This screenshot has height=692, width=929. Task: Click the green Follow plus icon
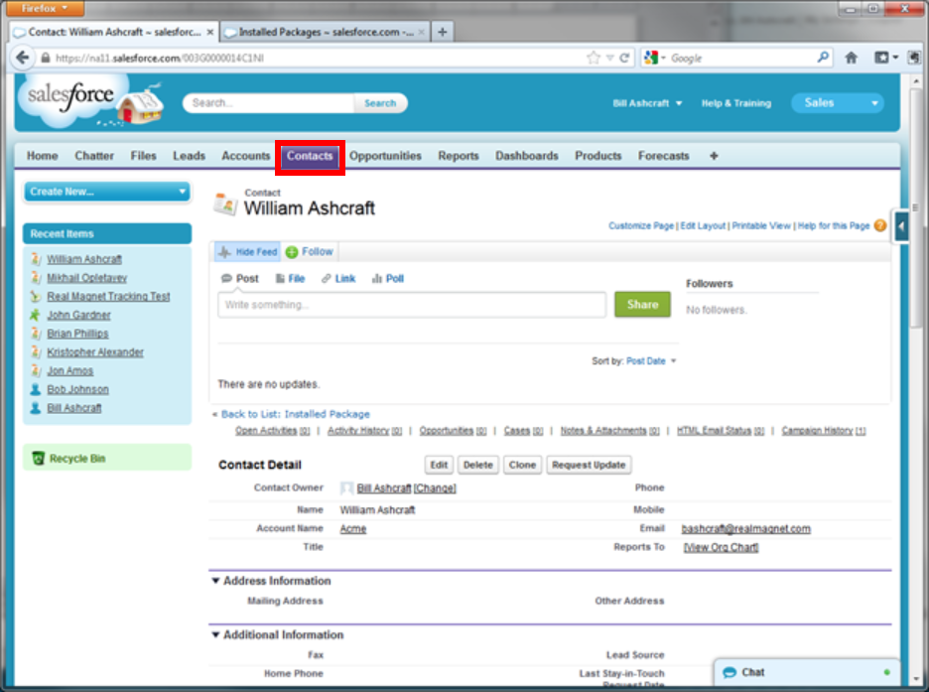[292, 252]
